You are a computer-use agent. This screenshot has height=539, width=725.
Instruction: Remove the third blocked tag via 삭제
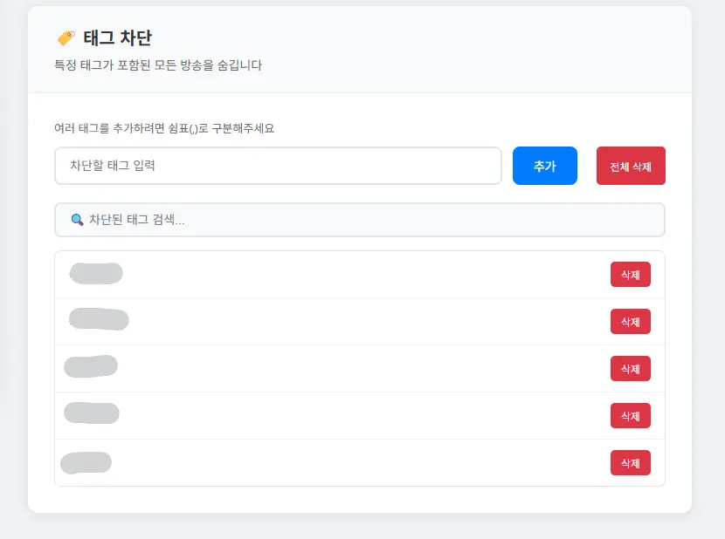click(630, 369)
